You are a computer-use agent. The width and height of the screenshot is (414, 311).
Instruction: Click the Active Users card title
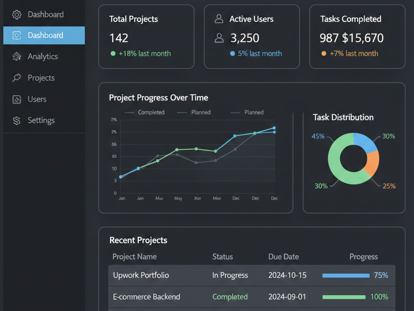pyautogui.click(x=251, y=19)
